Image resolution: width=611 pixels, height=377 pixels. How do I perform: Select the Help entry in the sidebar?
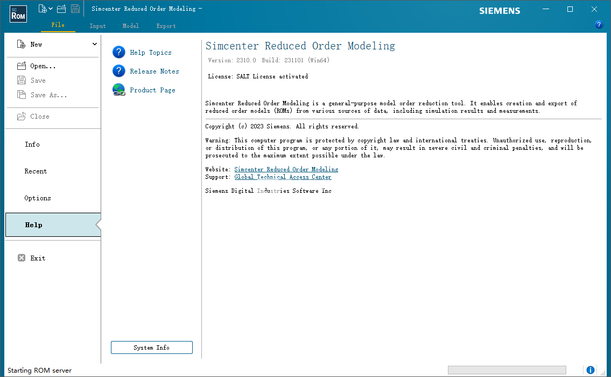[53, 225]
